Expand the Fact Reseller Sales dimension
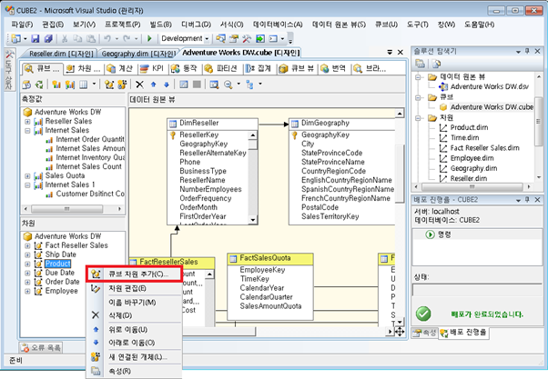Viewport: 548px width, 379px height. coord(27,246)
